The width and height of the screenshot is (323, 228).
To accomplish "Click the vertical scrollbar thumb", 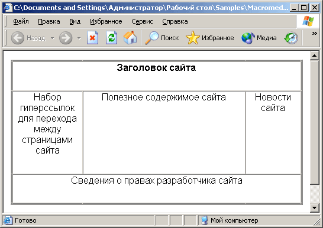I will click(314, 122).
